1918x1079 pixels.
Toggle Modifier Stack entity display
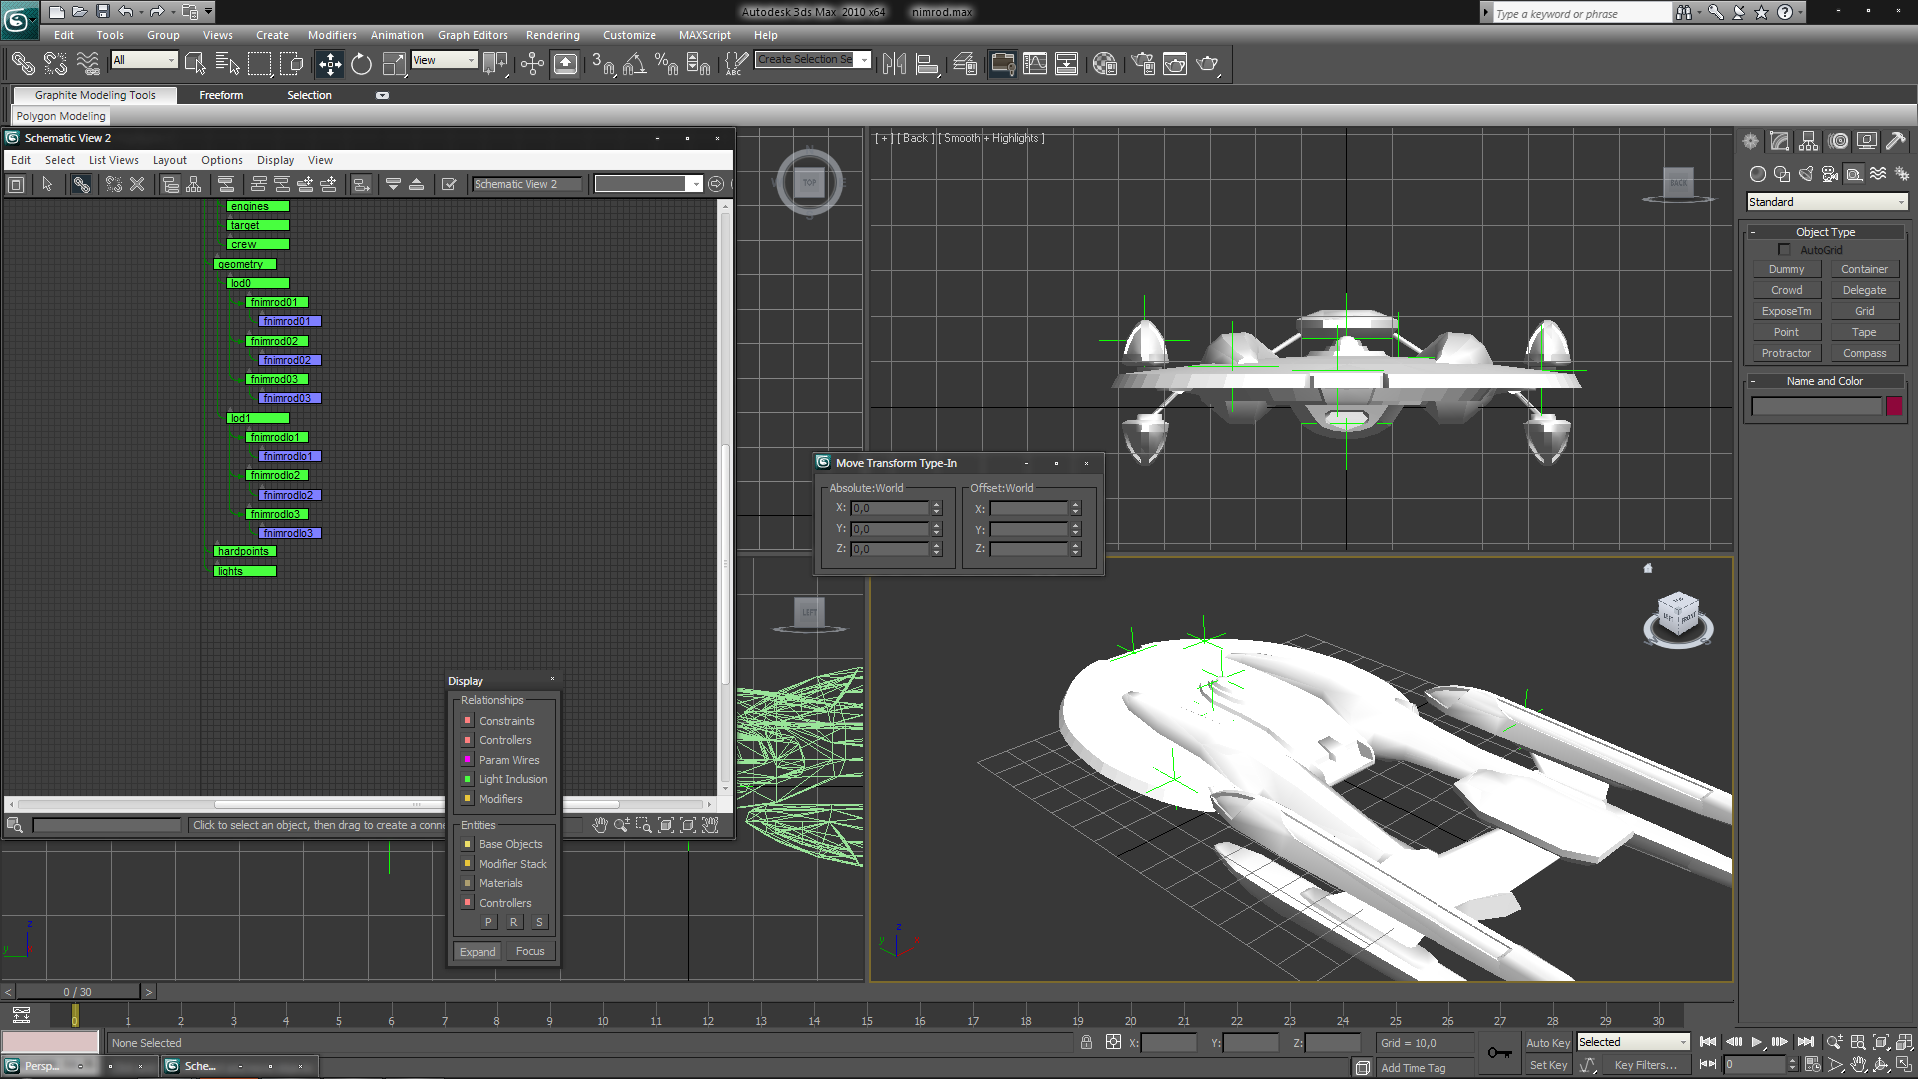[x=467, y=863]
